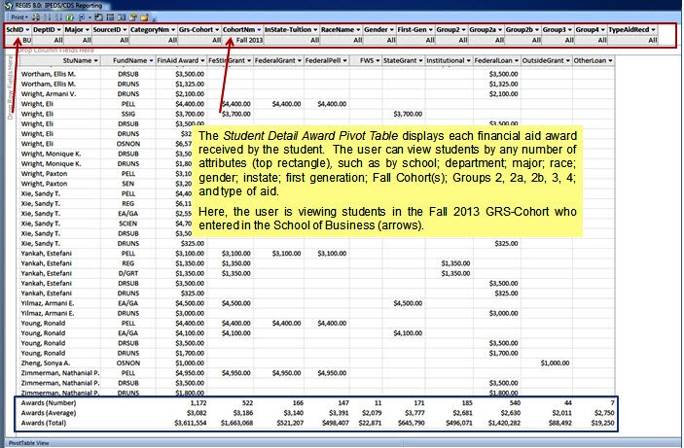The height and width of the screenshot is (448, 684).
Task: Open the SourceID filter dropdown
Action: [125, 29]
